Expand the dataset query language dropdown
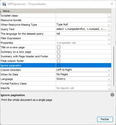This screenshot has width=116, height=125. tap(109, 34)
